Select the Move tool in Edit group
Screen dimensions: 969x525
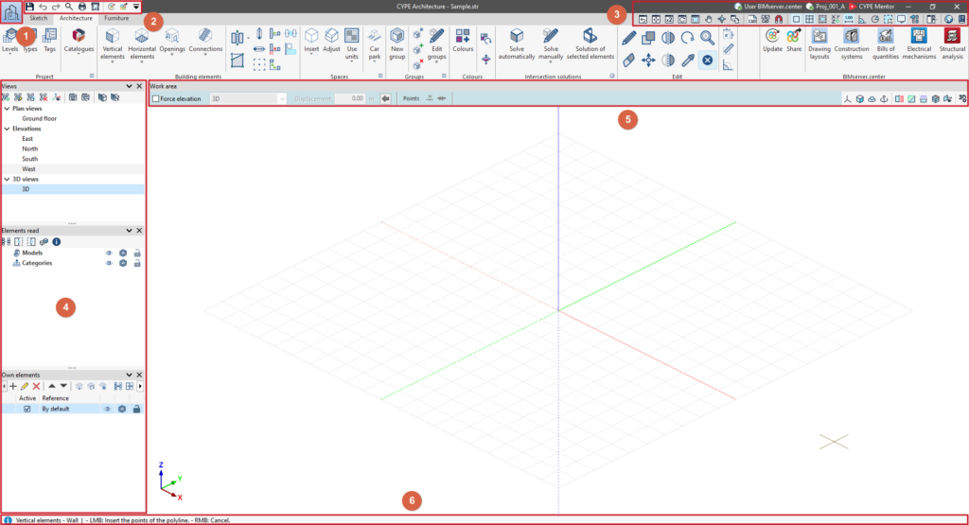click(648, 60)
